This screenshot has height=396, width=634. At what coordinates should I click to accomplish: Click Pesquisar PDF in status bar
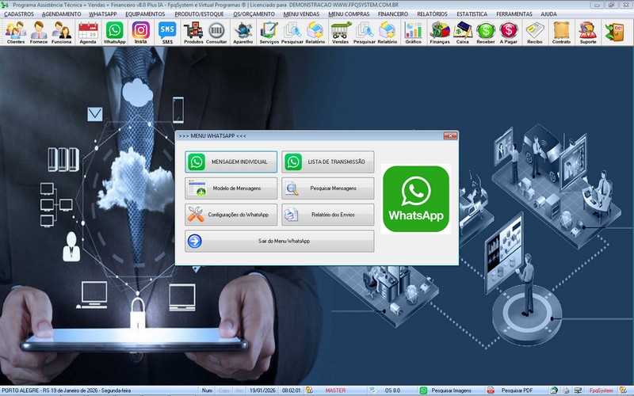coord(517,390)
